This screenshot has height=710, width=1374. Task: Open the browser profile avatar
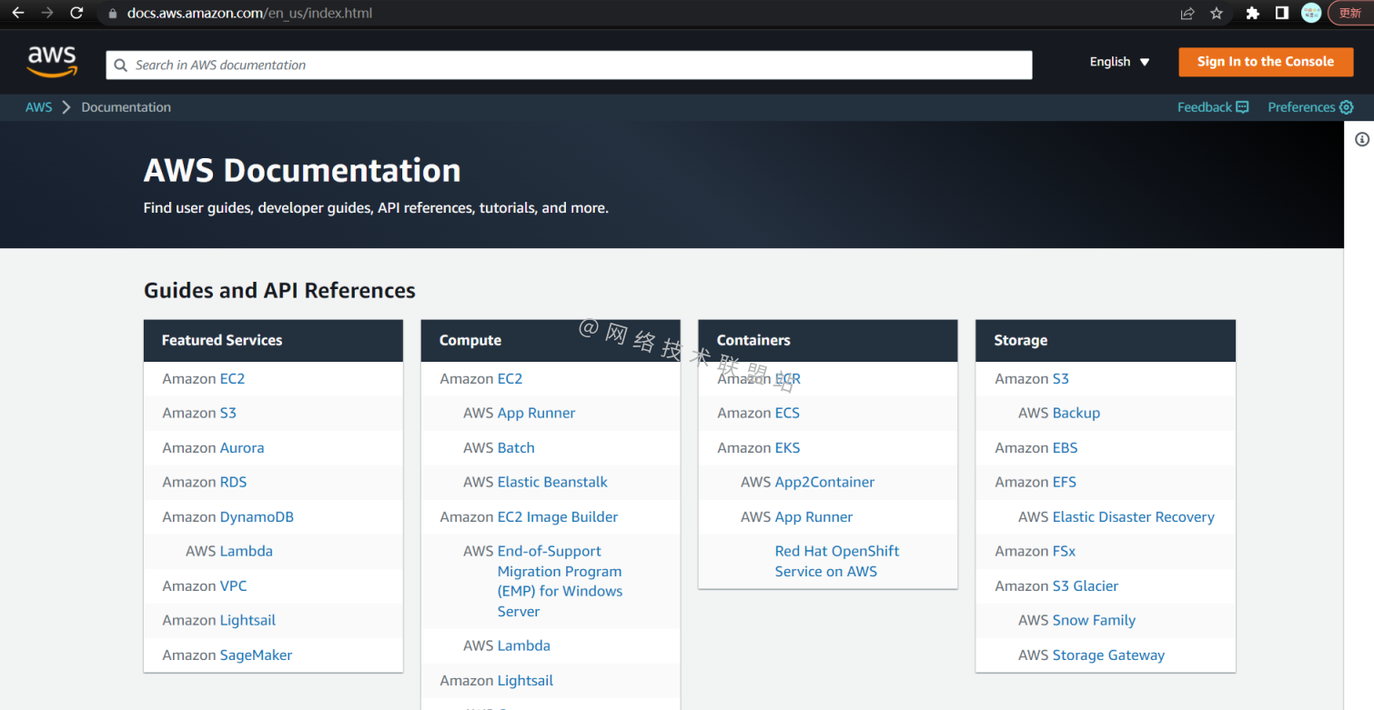point(1311,13)
